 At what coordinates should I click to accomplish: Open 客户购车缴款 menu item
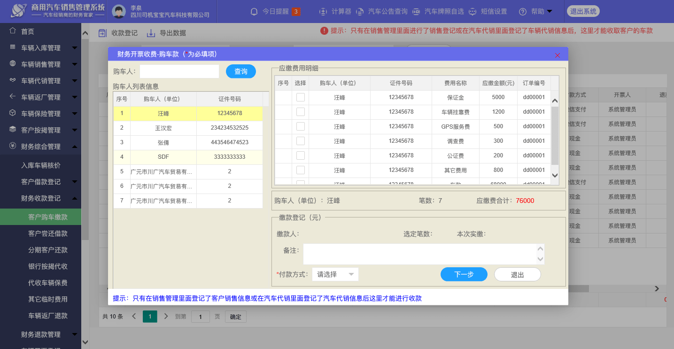click(x=40, y=217)
